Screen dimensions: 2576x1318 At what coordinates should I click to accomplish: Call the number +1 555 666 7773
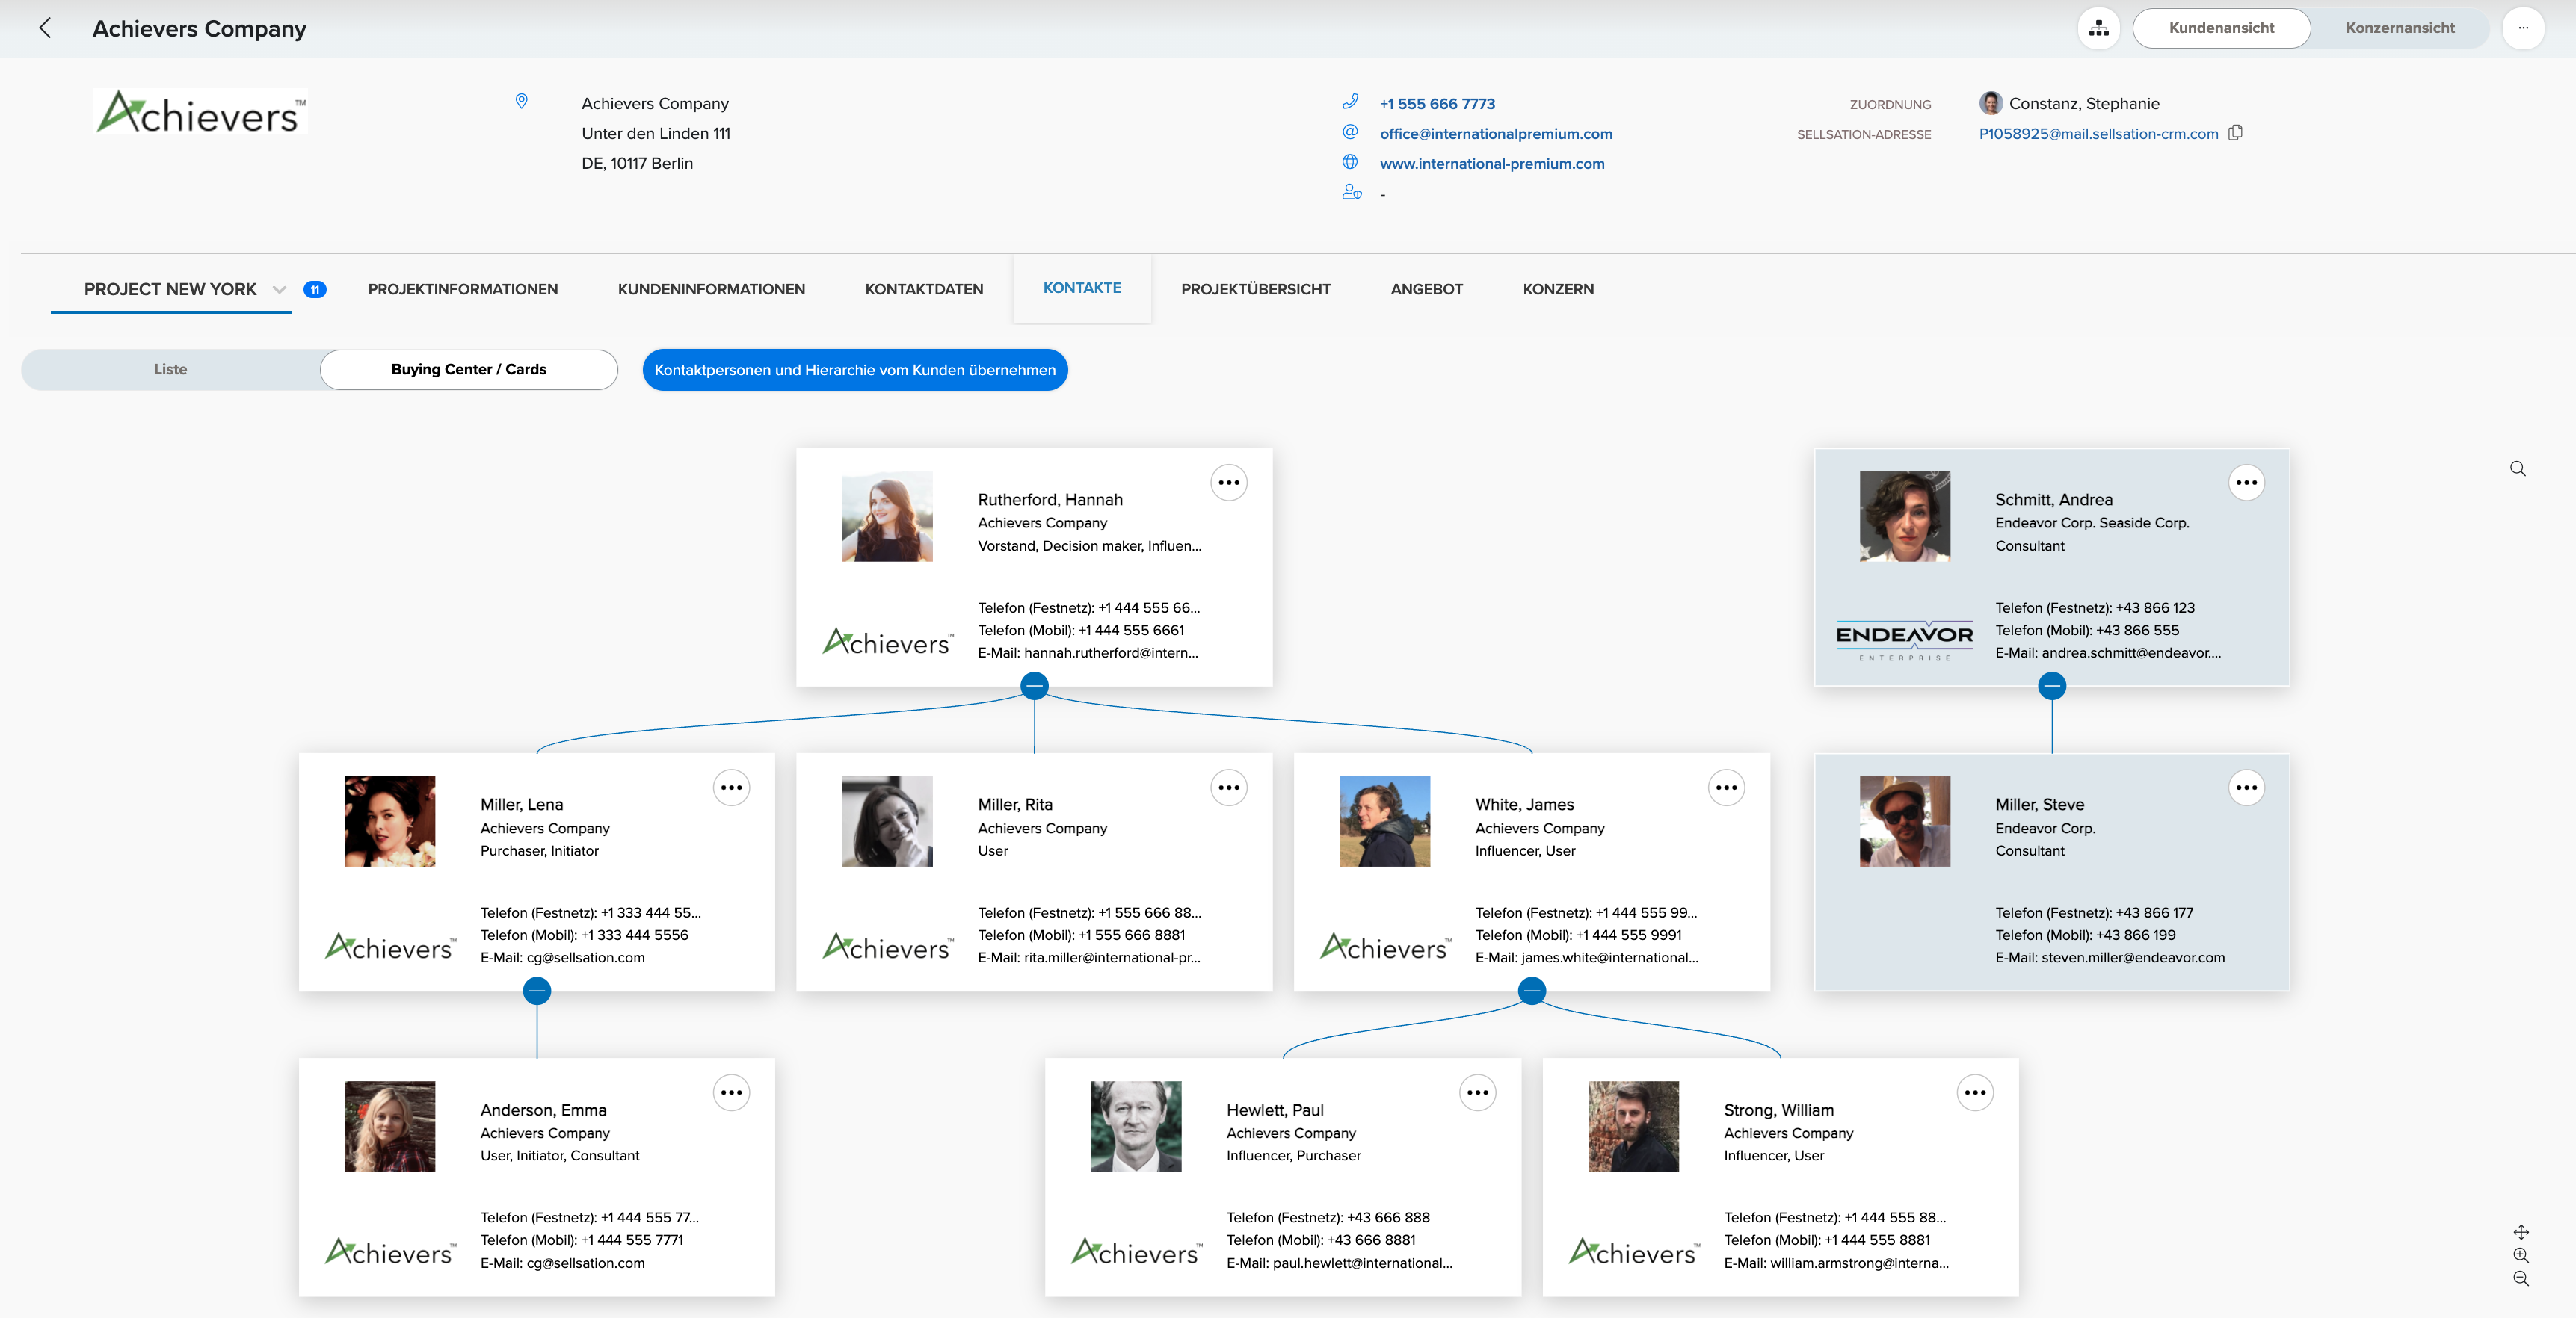tap(1437, 104)
